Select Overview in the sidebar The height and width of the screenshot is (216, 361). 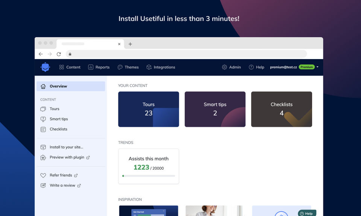[71, 86]
